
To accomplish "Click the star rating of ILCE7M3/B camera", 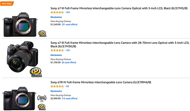I will point(57,12).
